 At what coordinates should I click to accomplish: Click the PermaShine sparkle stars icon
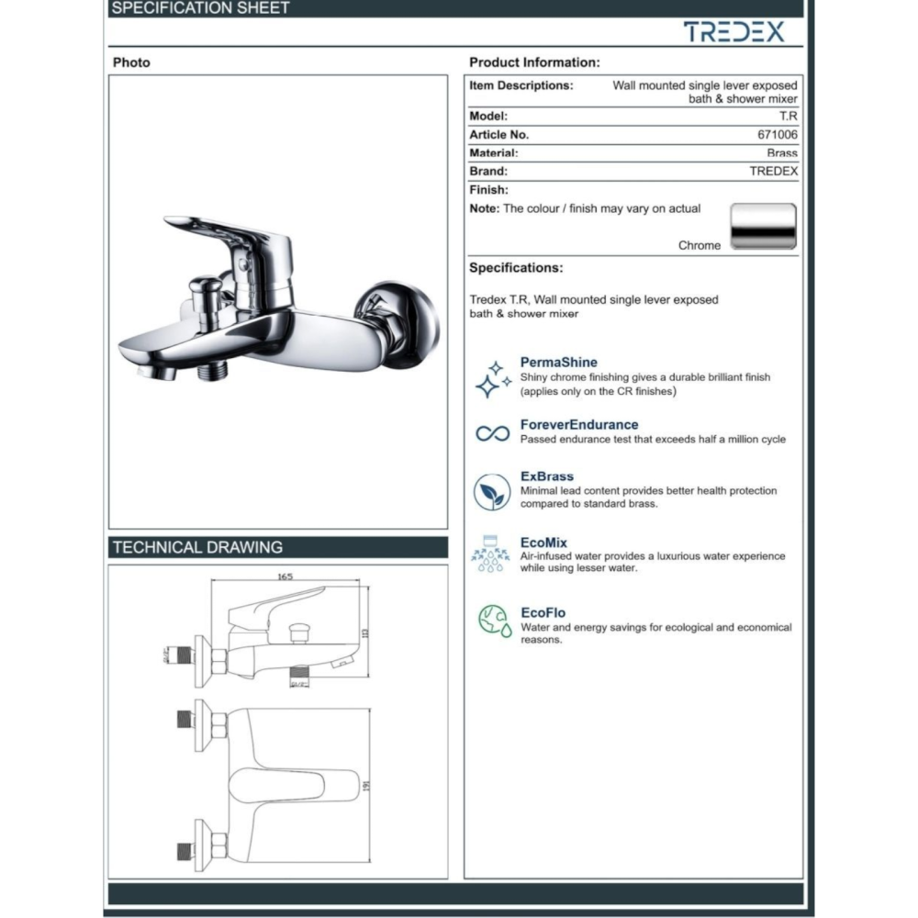coord(492,378)
